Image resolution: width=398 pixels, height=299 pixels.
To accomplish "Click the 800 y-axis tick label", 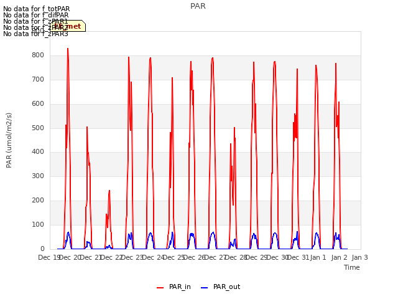I will tap(38, 55).
